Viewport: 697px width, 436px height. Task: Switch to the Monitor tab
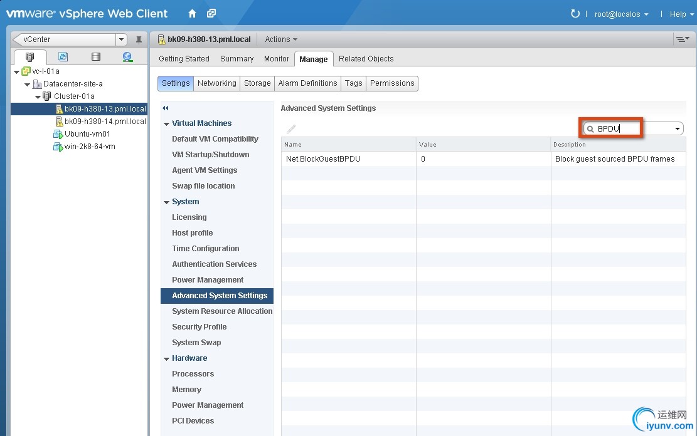click(x=277, y=59)
